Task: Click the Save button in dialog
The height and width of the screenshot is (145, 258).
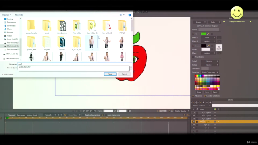Action: pos(110,74)
